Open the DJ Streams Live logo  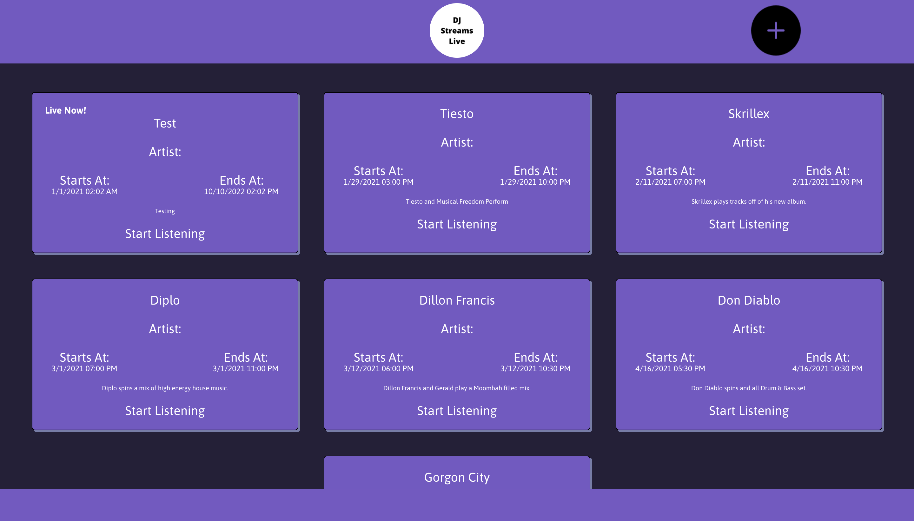[457, 30]
